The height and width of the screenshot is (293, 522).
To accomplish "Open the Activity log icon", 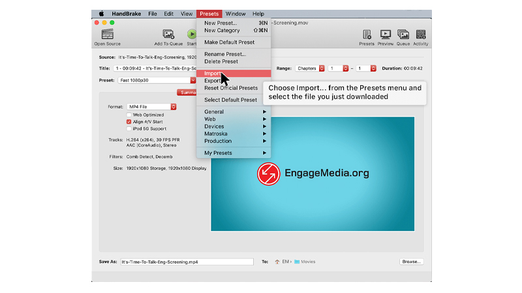I will click(420, 35).
